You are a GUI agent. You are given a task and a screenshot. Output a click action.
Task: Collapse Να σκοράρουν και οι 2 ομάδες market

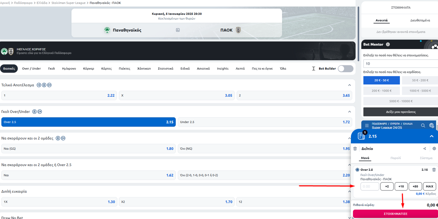pyautogui.click(x=349, y=138)
